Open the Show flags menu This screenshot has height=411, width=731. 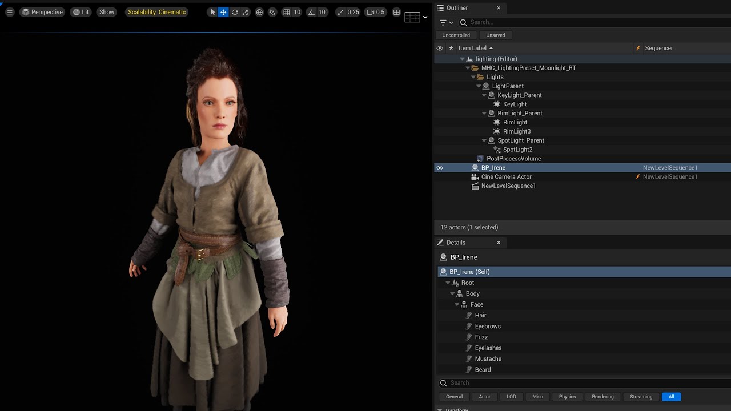107,12
